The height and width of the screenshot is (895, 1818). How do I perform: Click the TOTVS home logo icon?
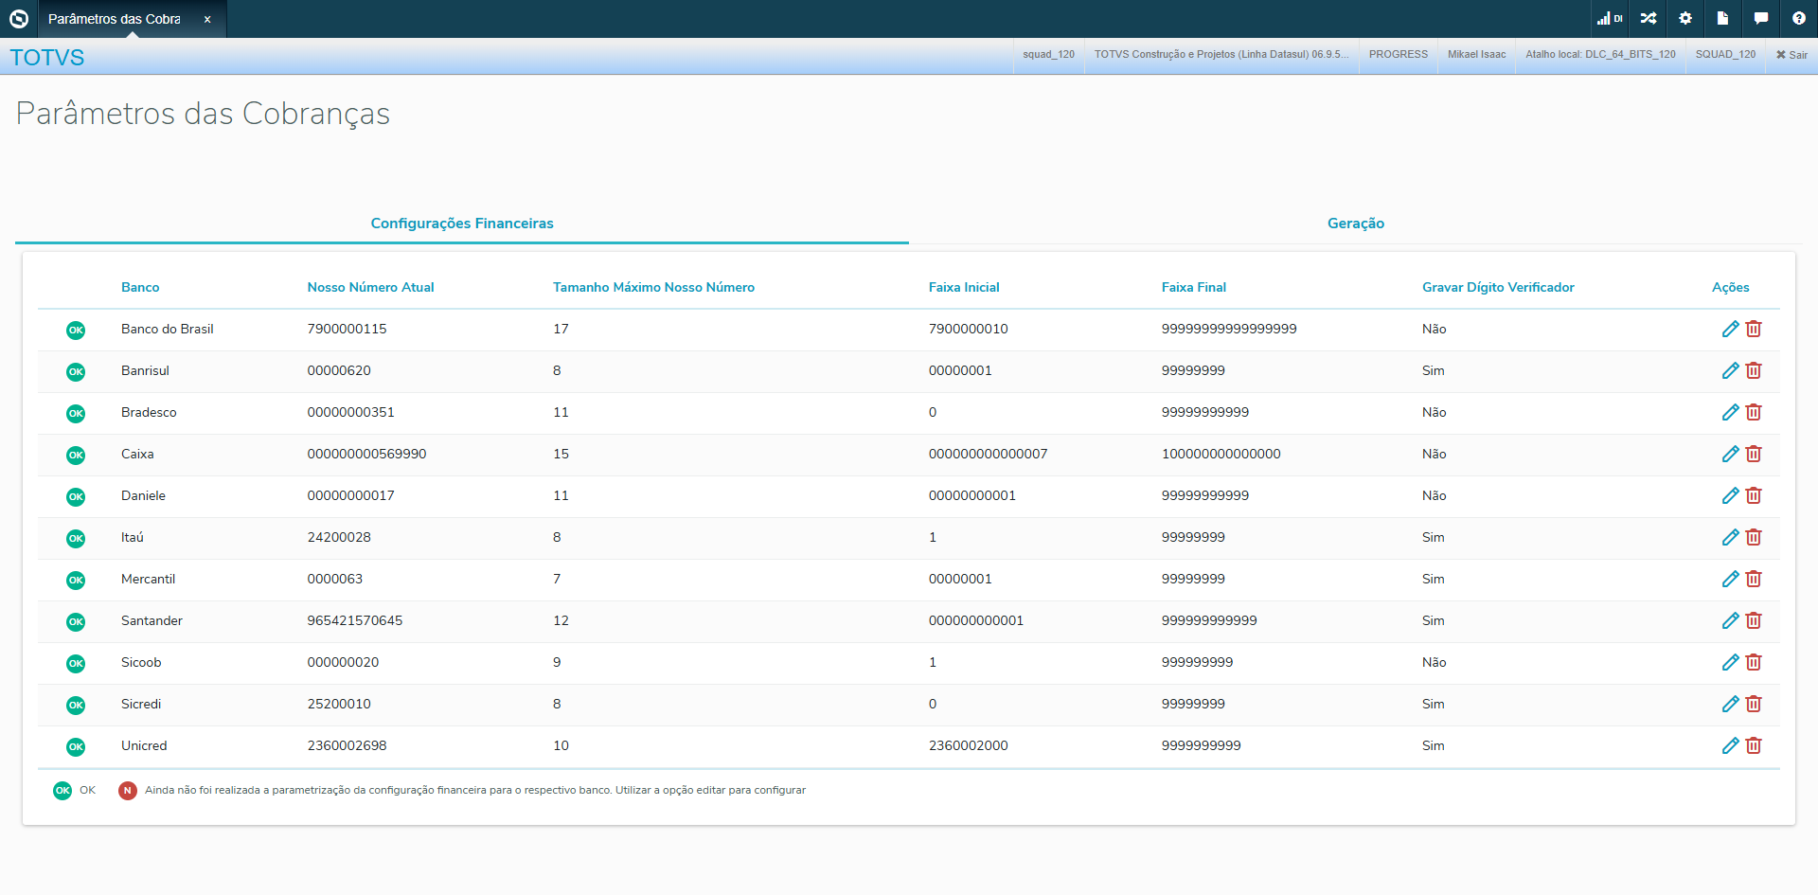coord(19,18)
